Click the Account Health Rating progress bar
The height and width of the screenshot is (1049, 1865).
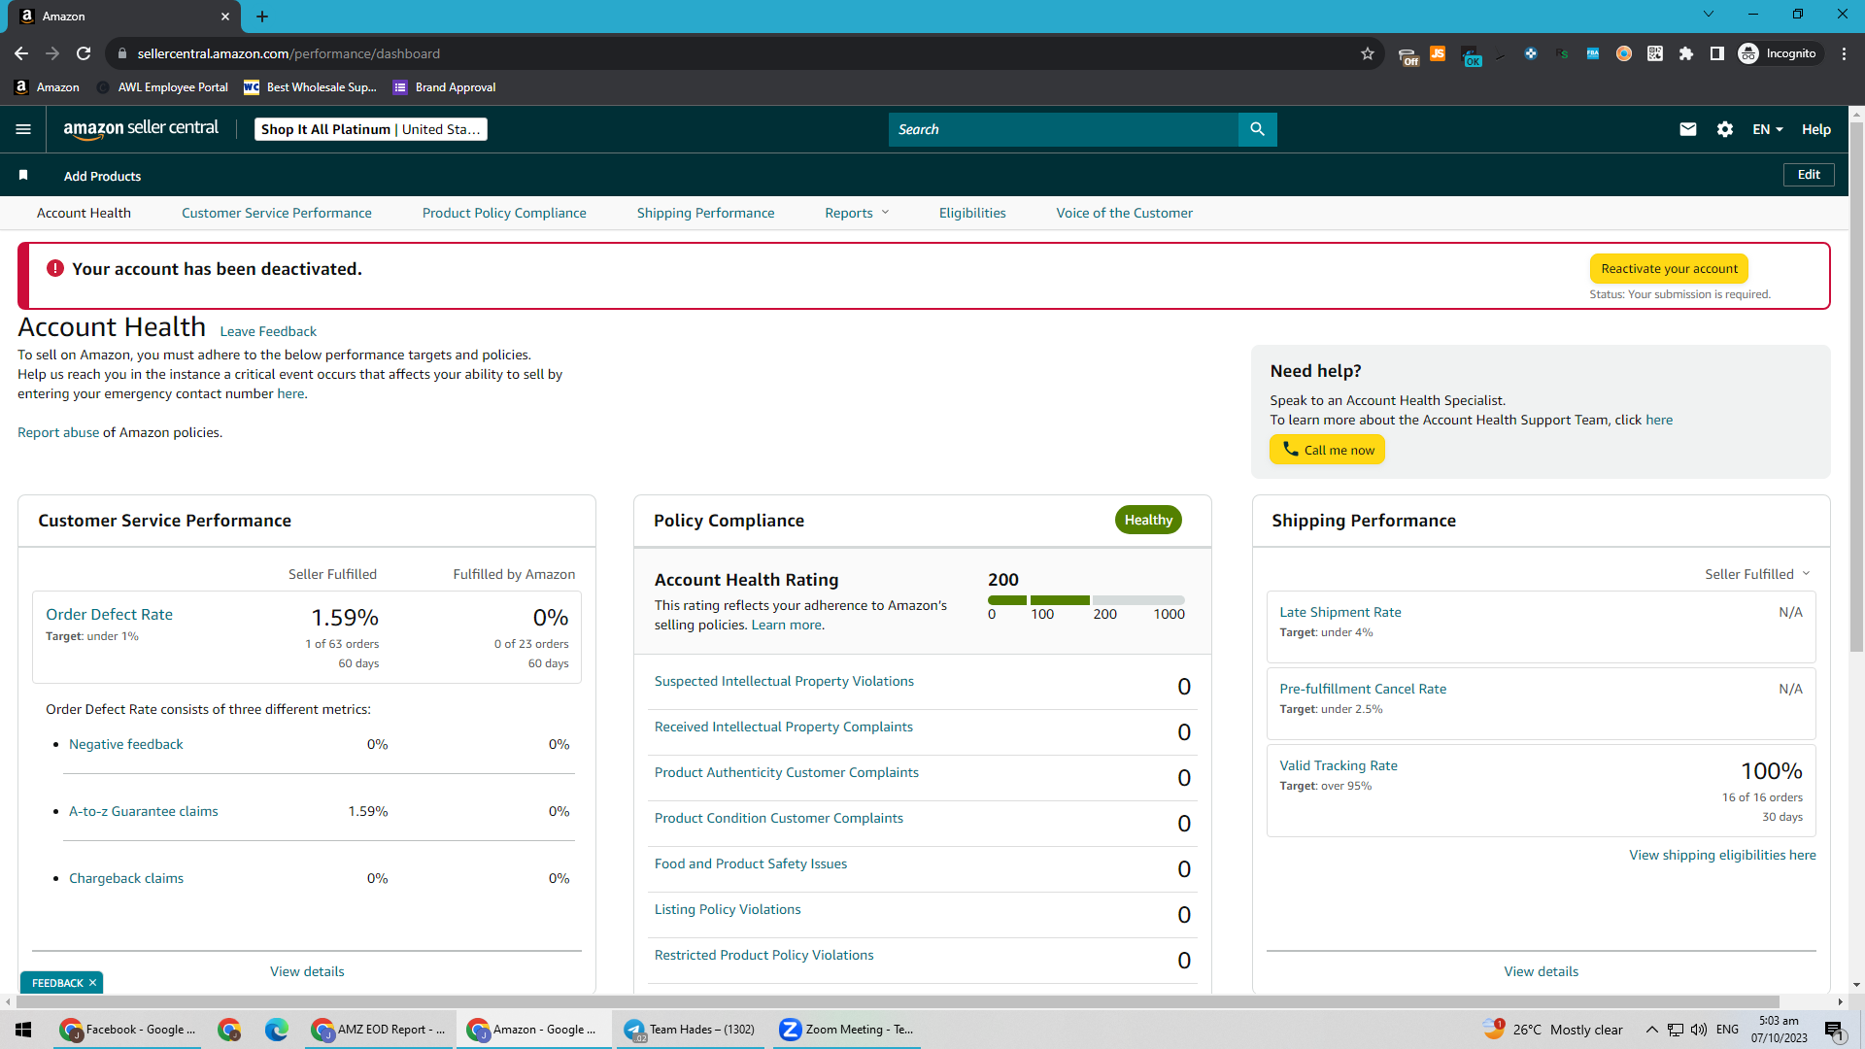tap(1086, 600)
